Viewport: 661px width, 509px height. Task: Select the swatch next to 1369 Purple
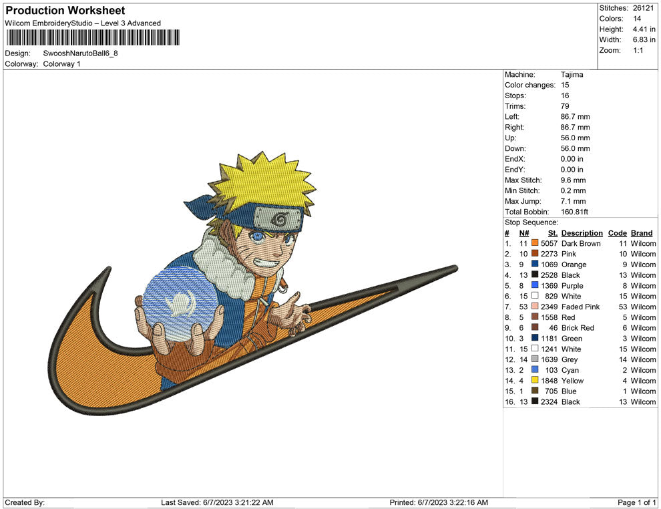click(x=535, y=285)
